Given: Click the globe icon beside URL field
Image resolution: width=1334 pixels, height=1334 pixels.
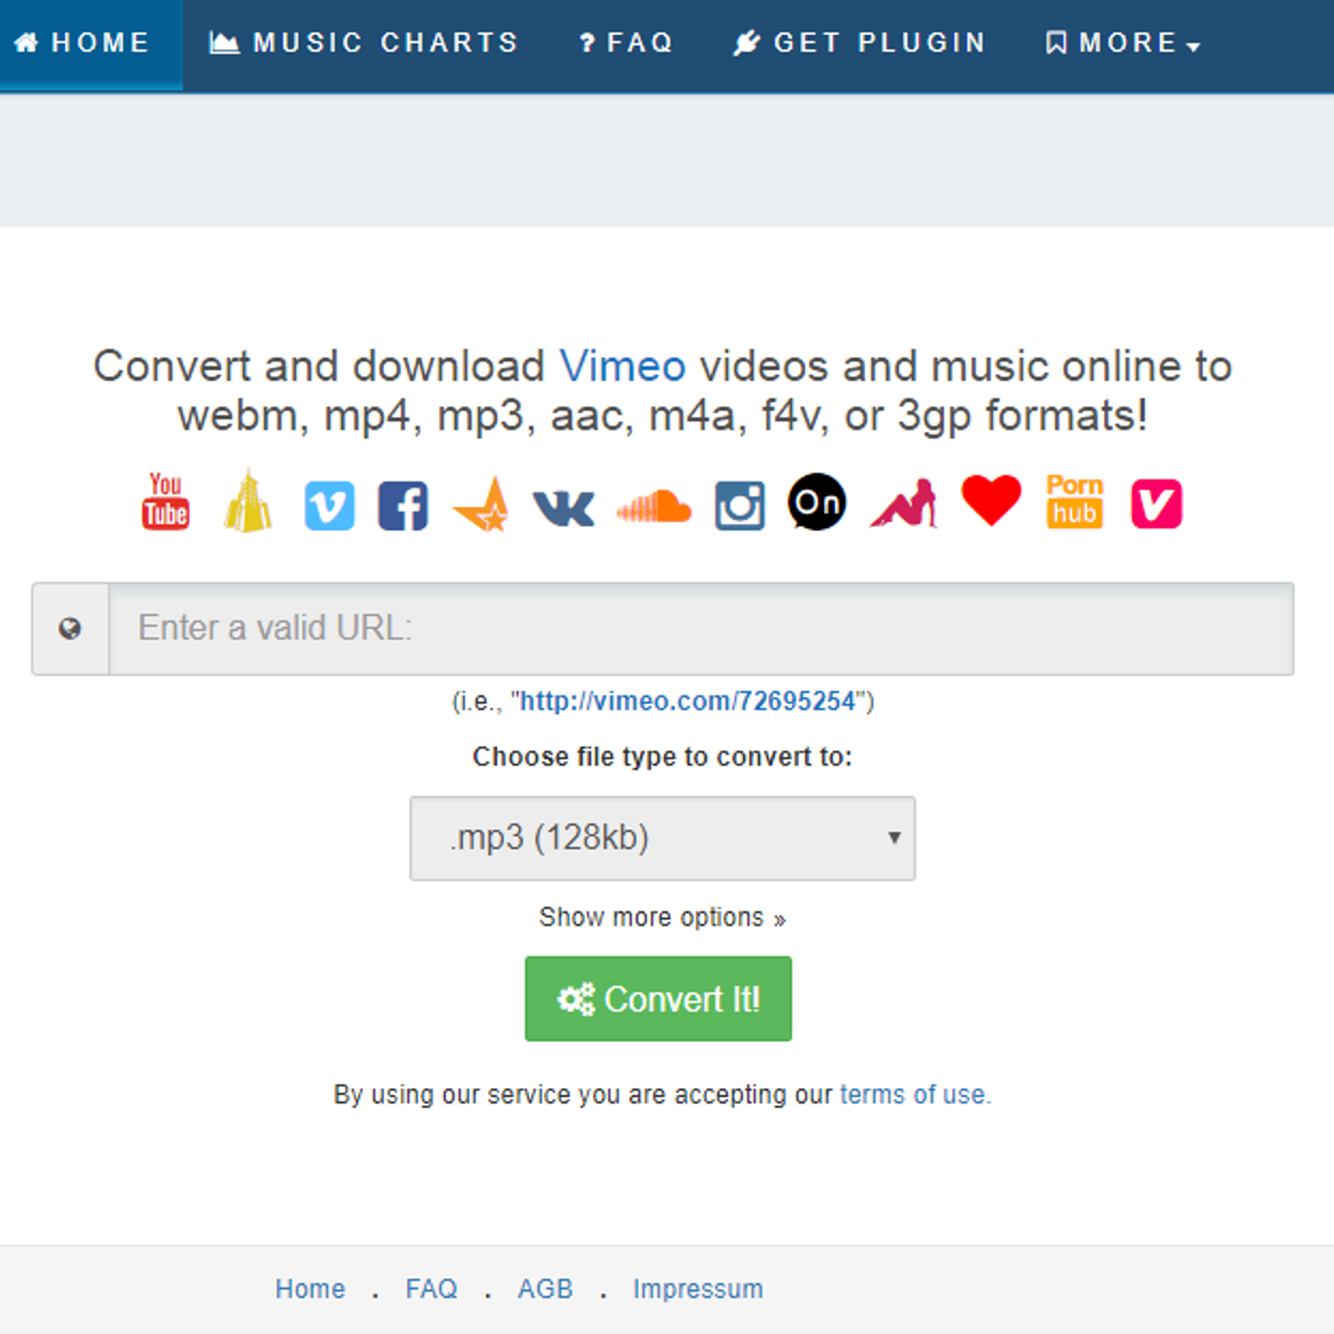Looking at the screenshot, I should point(70,629).
